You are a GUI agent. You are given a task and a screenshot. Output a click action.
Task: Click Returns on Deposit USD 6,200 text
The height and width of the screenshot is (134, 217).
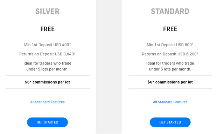(x=170, y=54)
